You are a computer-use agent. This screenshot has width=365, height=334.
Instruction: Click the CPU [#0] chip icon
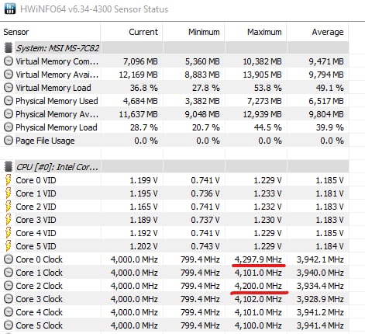(x=9, y=167)
